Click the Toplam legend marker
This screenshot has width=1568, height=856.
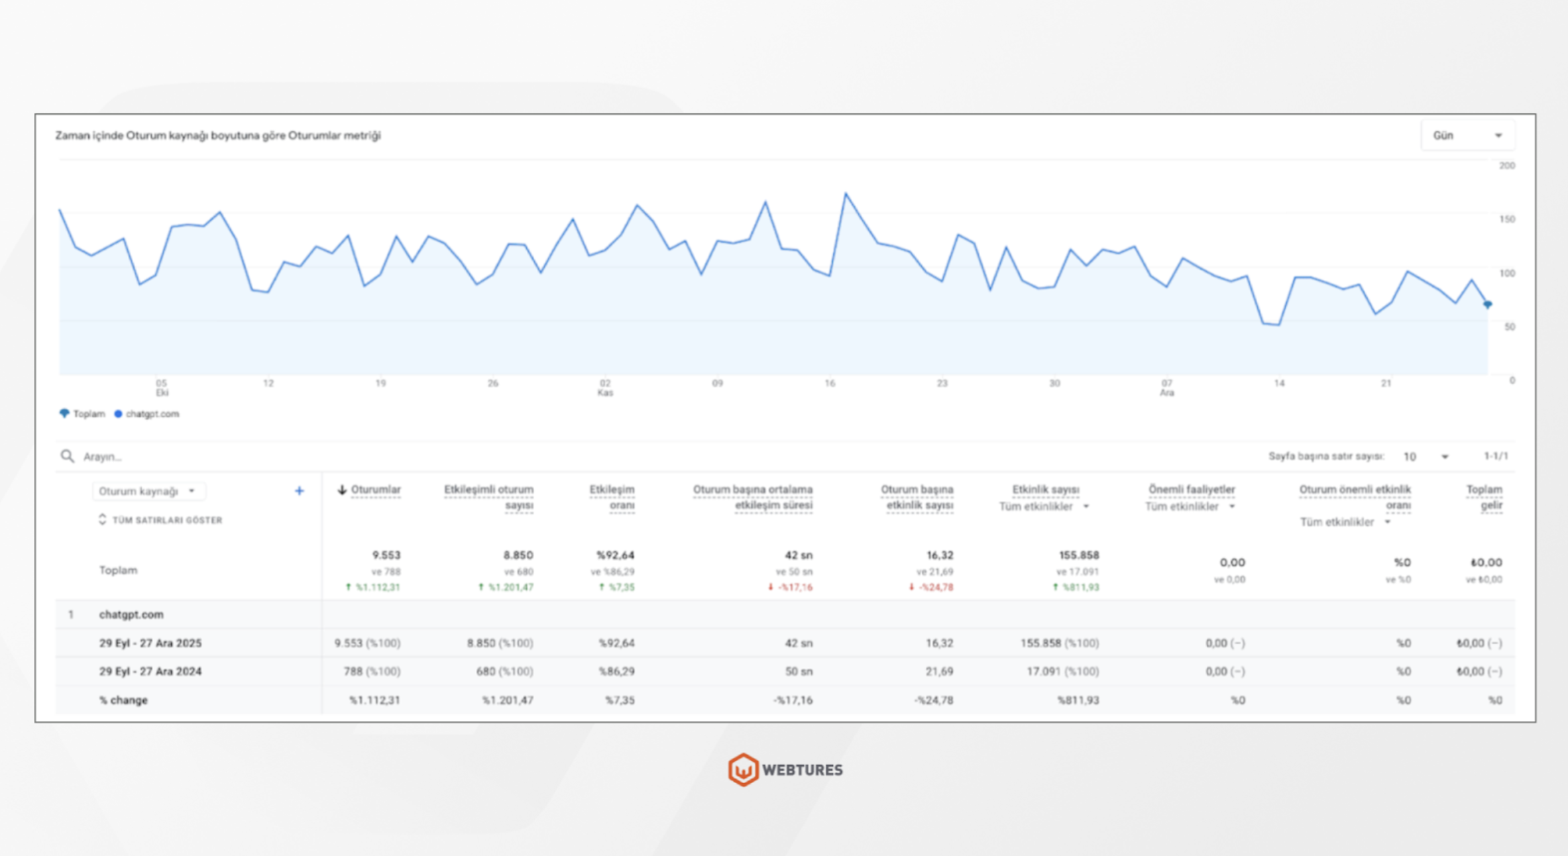tap(64, 413)
